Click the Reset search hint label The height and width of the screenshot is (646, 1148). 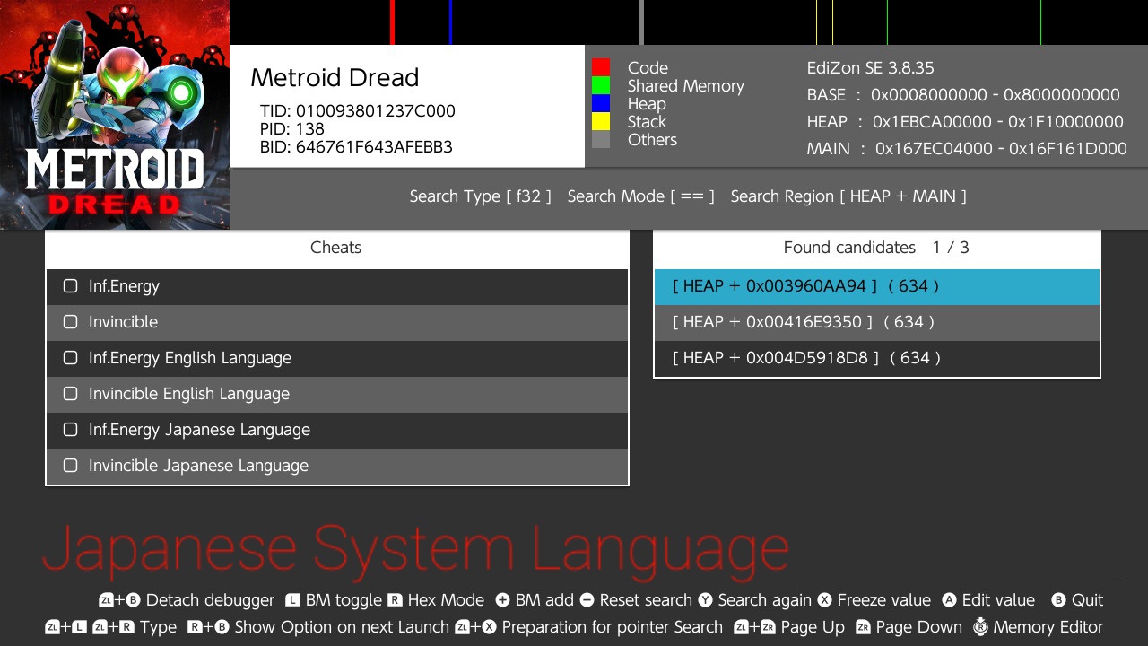[646, 600]
